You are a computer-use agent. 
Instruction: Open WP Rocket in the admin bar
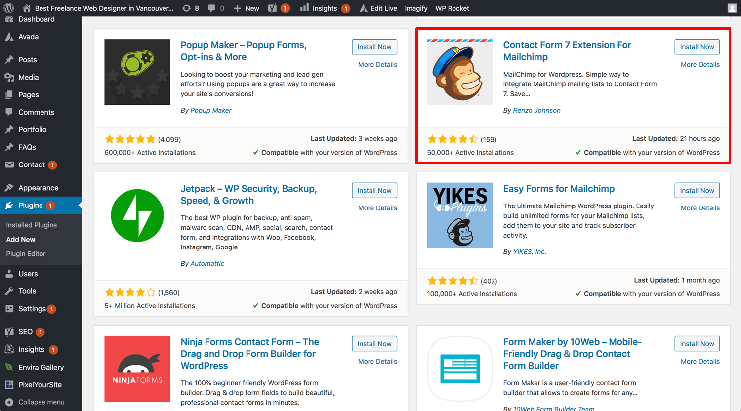tap(452, 8)
